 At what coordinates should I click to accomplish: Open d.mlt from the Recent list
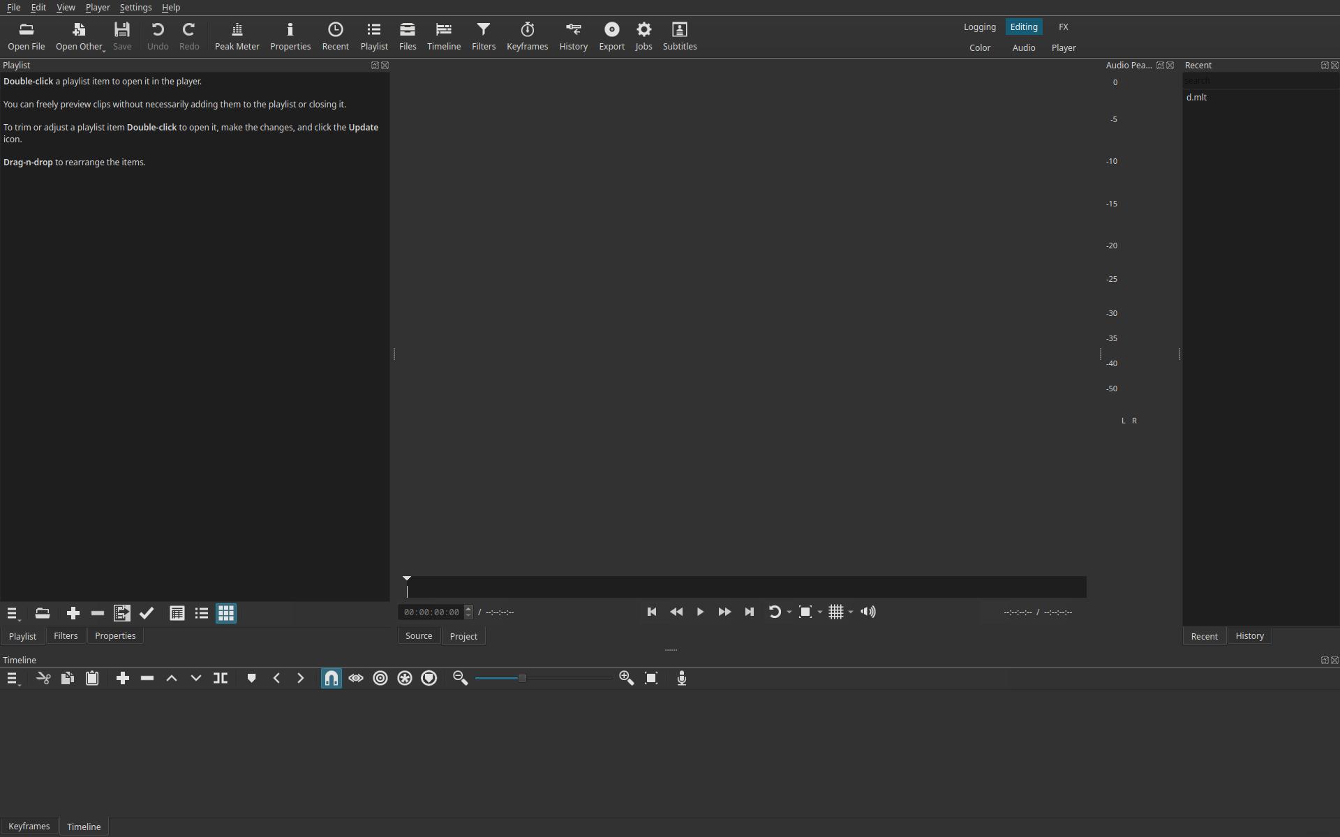[1196, 98]
